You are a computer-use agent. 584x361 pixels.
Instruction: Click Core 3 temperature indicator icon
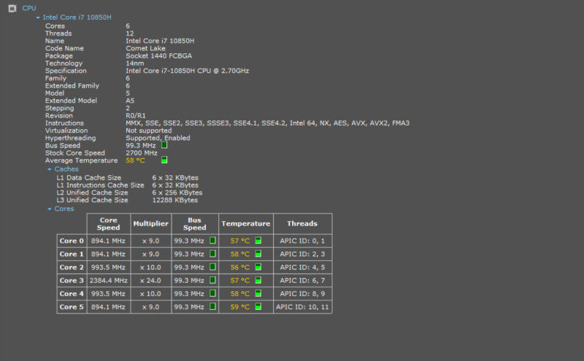tap(258, 280)
